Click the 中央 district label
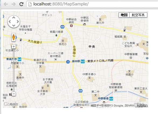Screen dimensions: 158x114 pyautogui.click(x=92, y=47)
